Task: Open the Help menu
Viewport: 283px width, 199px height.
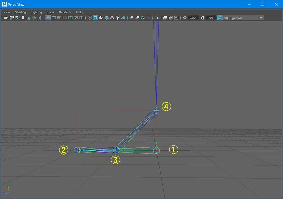Action: click(x=79, y=12)
